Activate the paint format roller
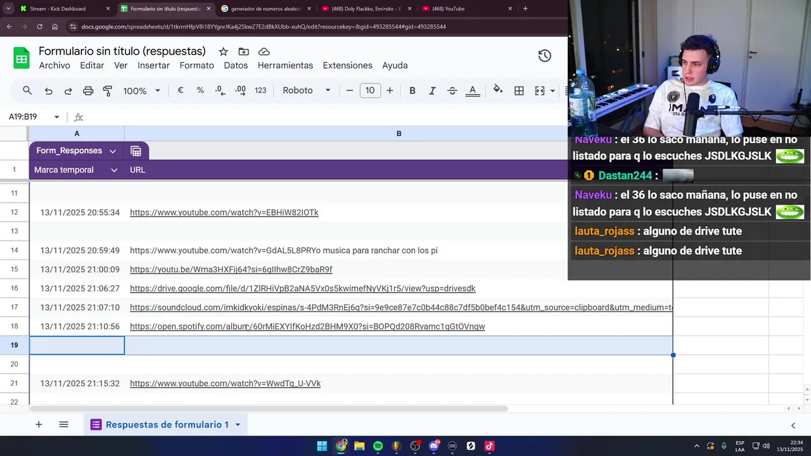This screenshot has height=456, width=811. pyautogui.click(x=108, y=91)
